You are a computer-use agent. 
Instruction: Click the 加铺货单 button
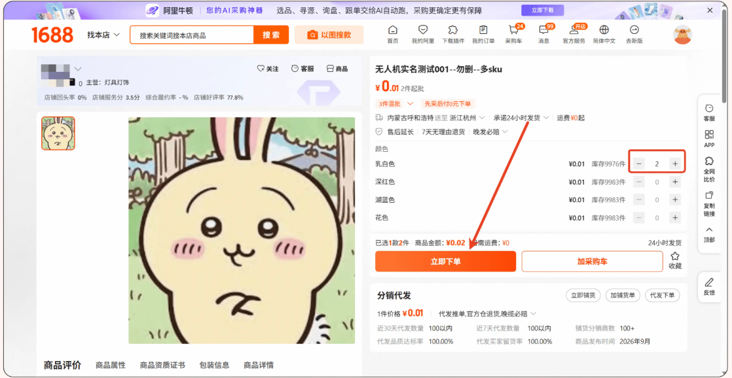click(623, 296)
